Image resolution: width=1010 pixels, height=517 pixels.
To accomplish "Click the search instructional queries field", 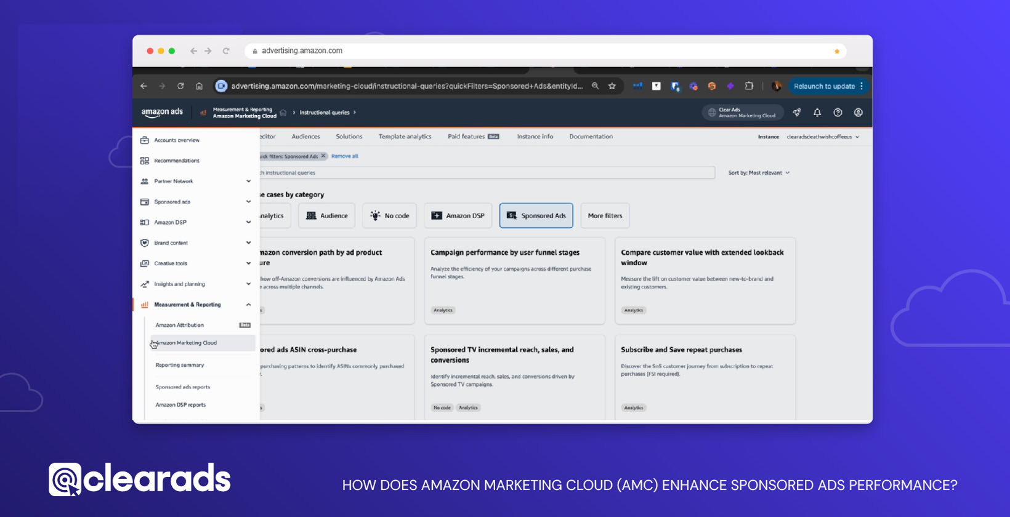I will pyautogui.click(x=487, y=173).
